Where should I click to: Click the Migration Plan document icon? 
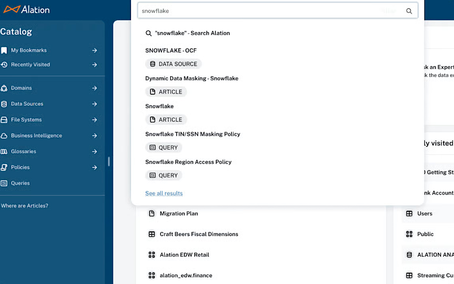coord(152,214)
